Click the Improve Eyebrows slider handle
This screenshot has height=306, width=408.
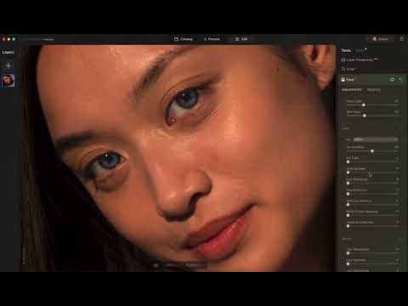pos(348,226)
